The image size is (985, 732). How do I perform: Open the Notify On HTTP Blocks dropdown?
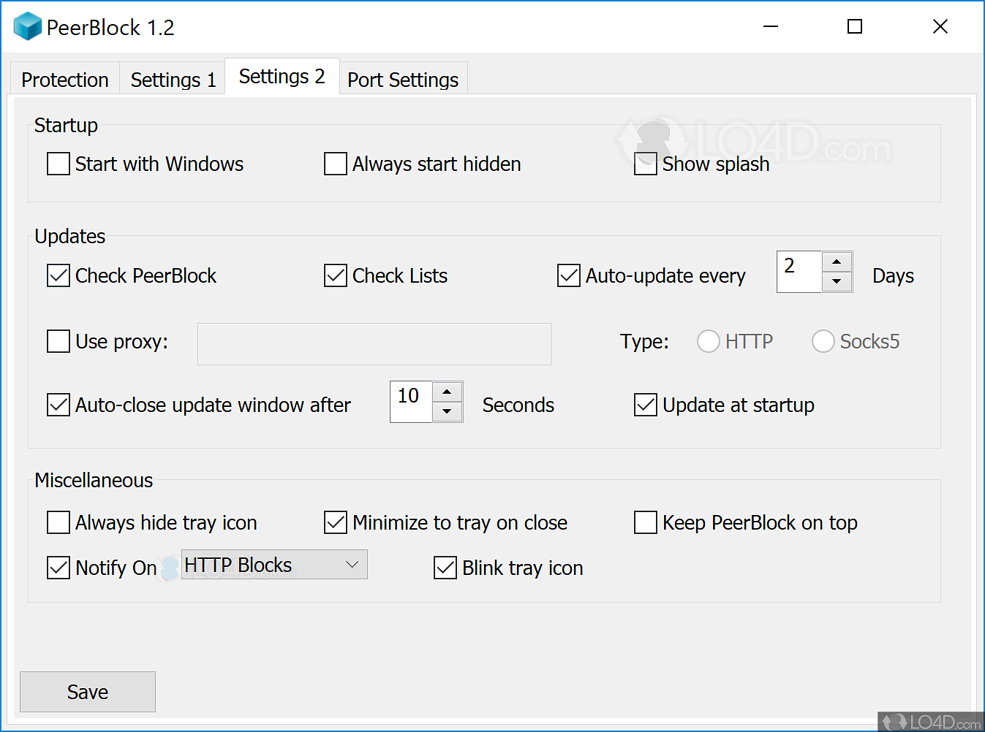click(274, 565)
